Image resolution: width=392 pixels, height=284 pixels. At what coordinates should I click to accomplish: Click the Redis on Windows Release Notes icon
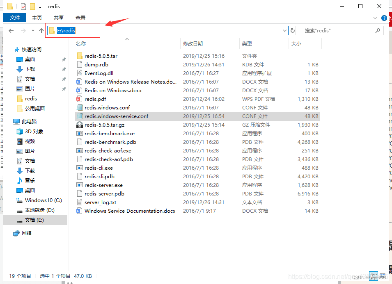[x=80, y=82]
